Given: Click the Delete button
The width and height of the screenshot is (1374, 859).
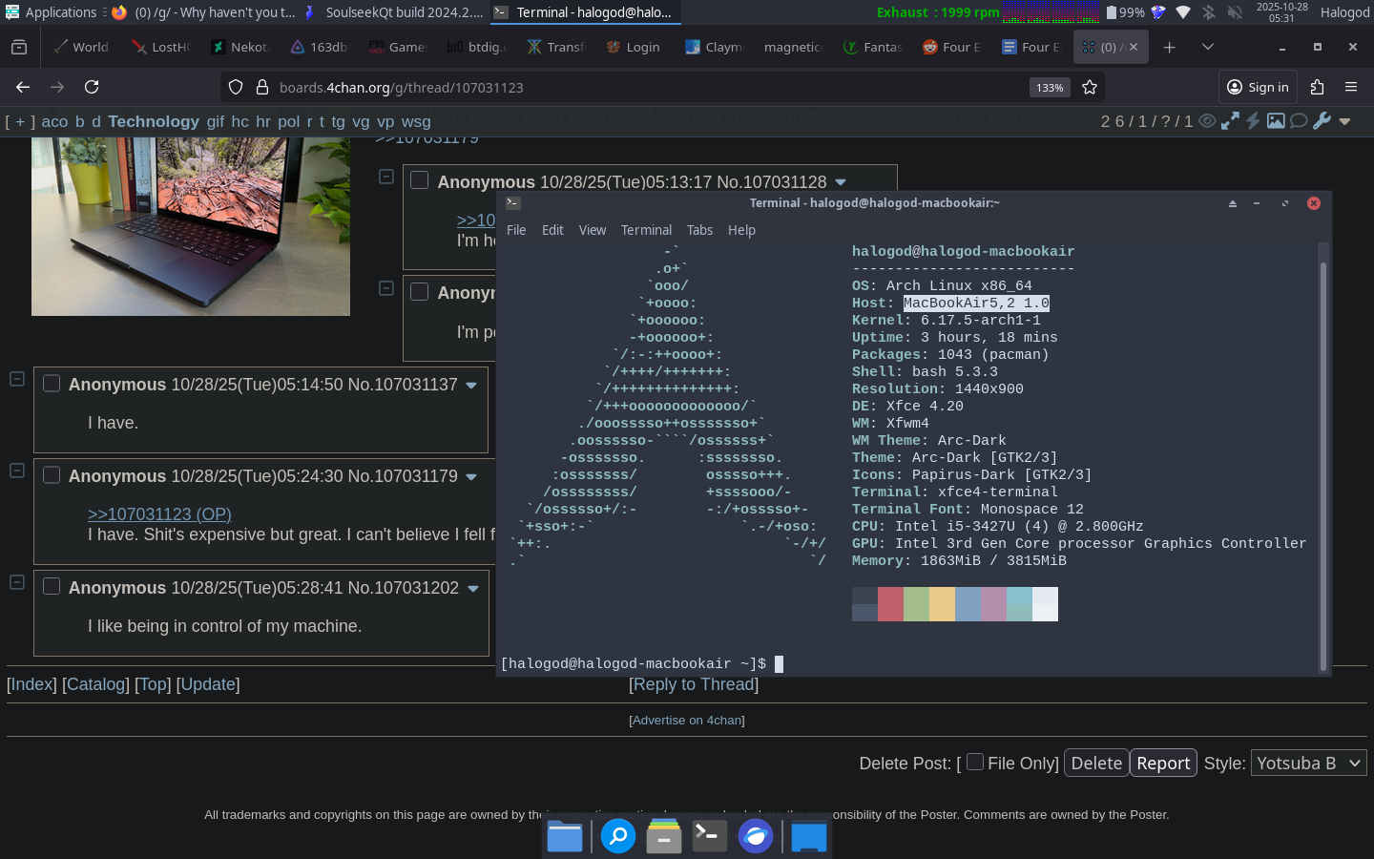Looking at the screenshot, I should point(1096,763).
